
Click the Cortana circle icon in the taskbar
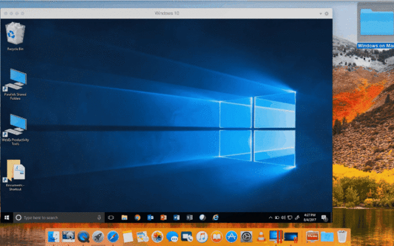(18, 218)
